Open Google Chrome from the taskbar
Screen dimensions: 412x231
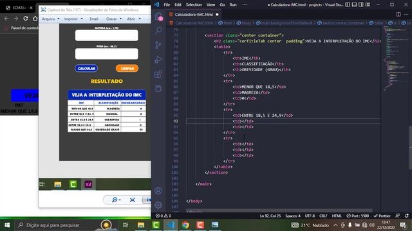pos(185,225)
